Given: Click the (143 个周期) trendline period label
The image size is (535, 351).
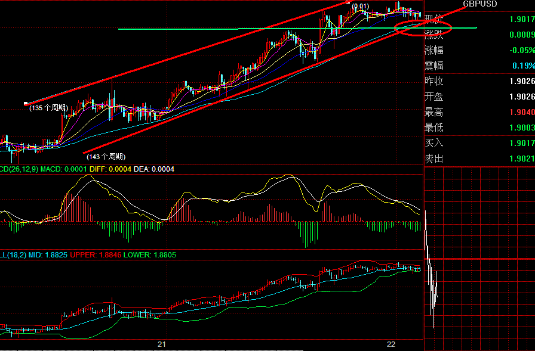Looking at the screenshot, I should pos(106,157).
